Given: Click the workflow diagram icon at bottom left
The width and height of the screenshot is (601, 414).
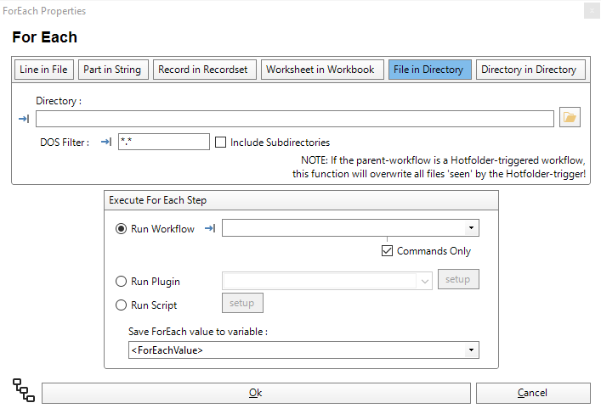Looking at the screenshot, I should [24, 391].
